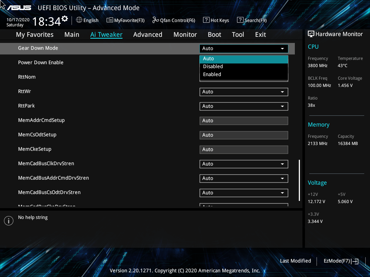Click the Search question mark icon
Screen dimensions: 370x277
(240, 20)
